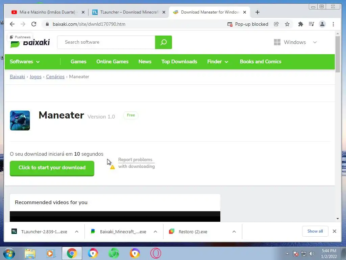346x260 pixels.
Task: Open a new browser tab
Action: coord(257,12)
